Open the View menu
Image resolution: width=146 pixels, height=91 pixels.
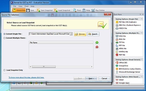click(20, 6)
